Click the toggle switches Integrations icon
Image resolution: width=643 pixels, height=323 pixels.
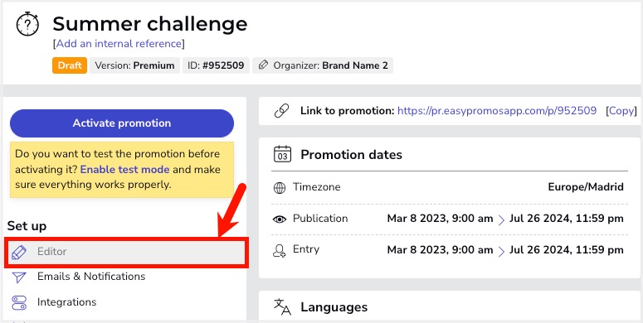[x=19, y=302]
